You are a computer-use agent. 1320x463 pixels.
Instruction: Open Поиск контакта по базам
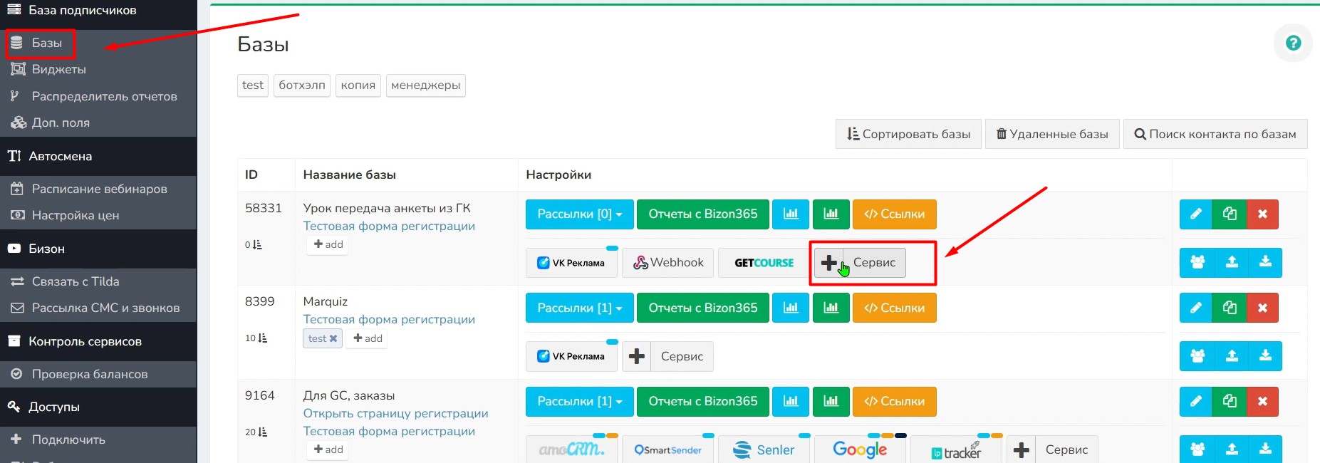coord(1215,134)
